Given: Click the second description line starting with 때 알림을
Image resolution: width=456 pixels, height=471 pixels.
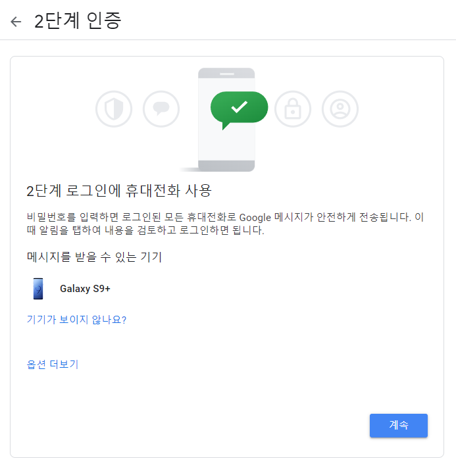Looking at the screenshot, I should pos(145,230).
